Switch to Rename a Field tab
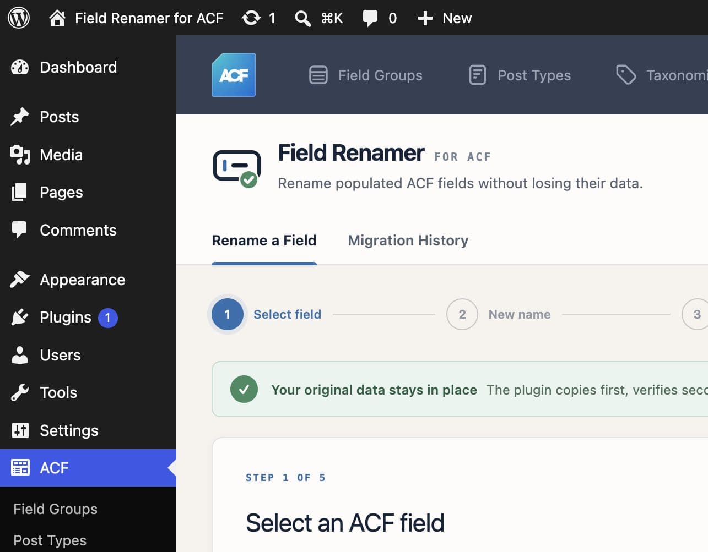The height and width of the screenshot is (552, 708). point(264,241)
